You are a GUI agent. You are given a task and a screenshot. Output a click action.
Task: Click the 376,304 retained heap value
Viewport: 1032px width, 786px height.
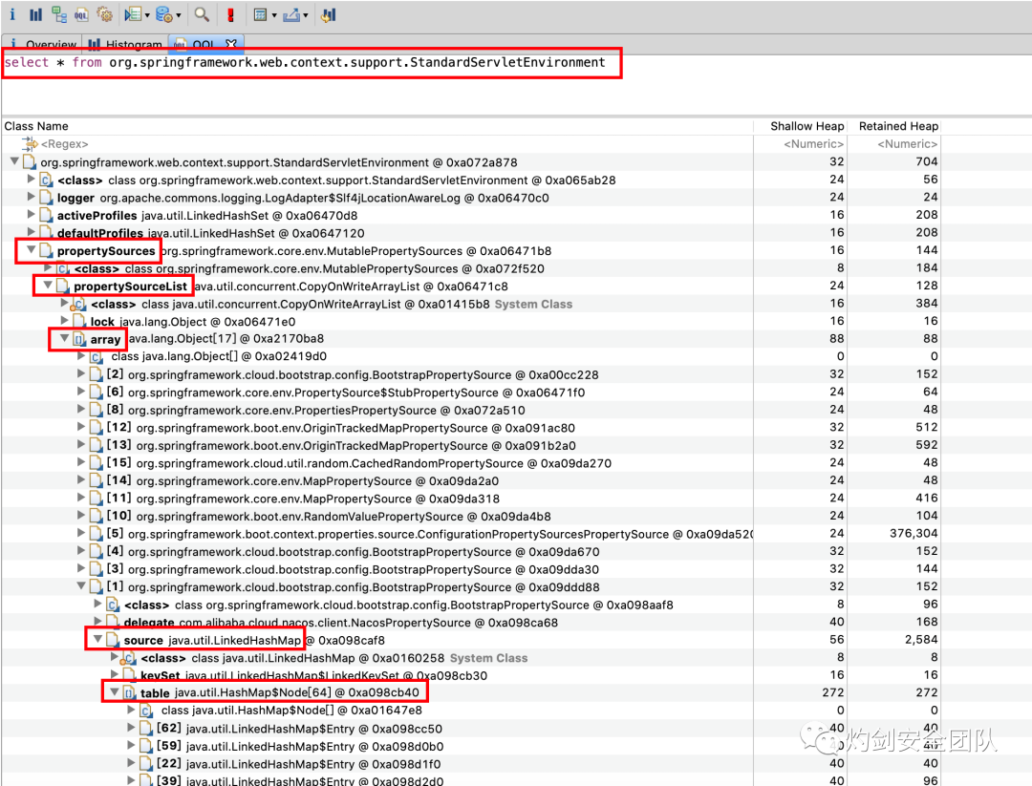(914, 534)
